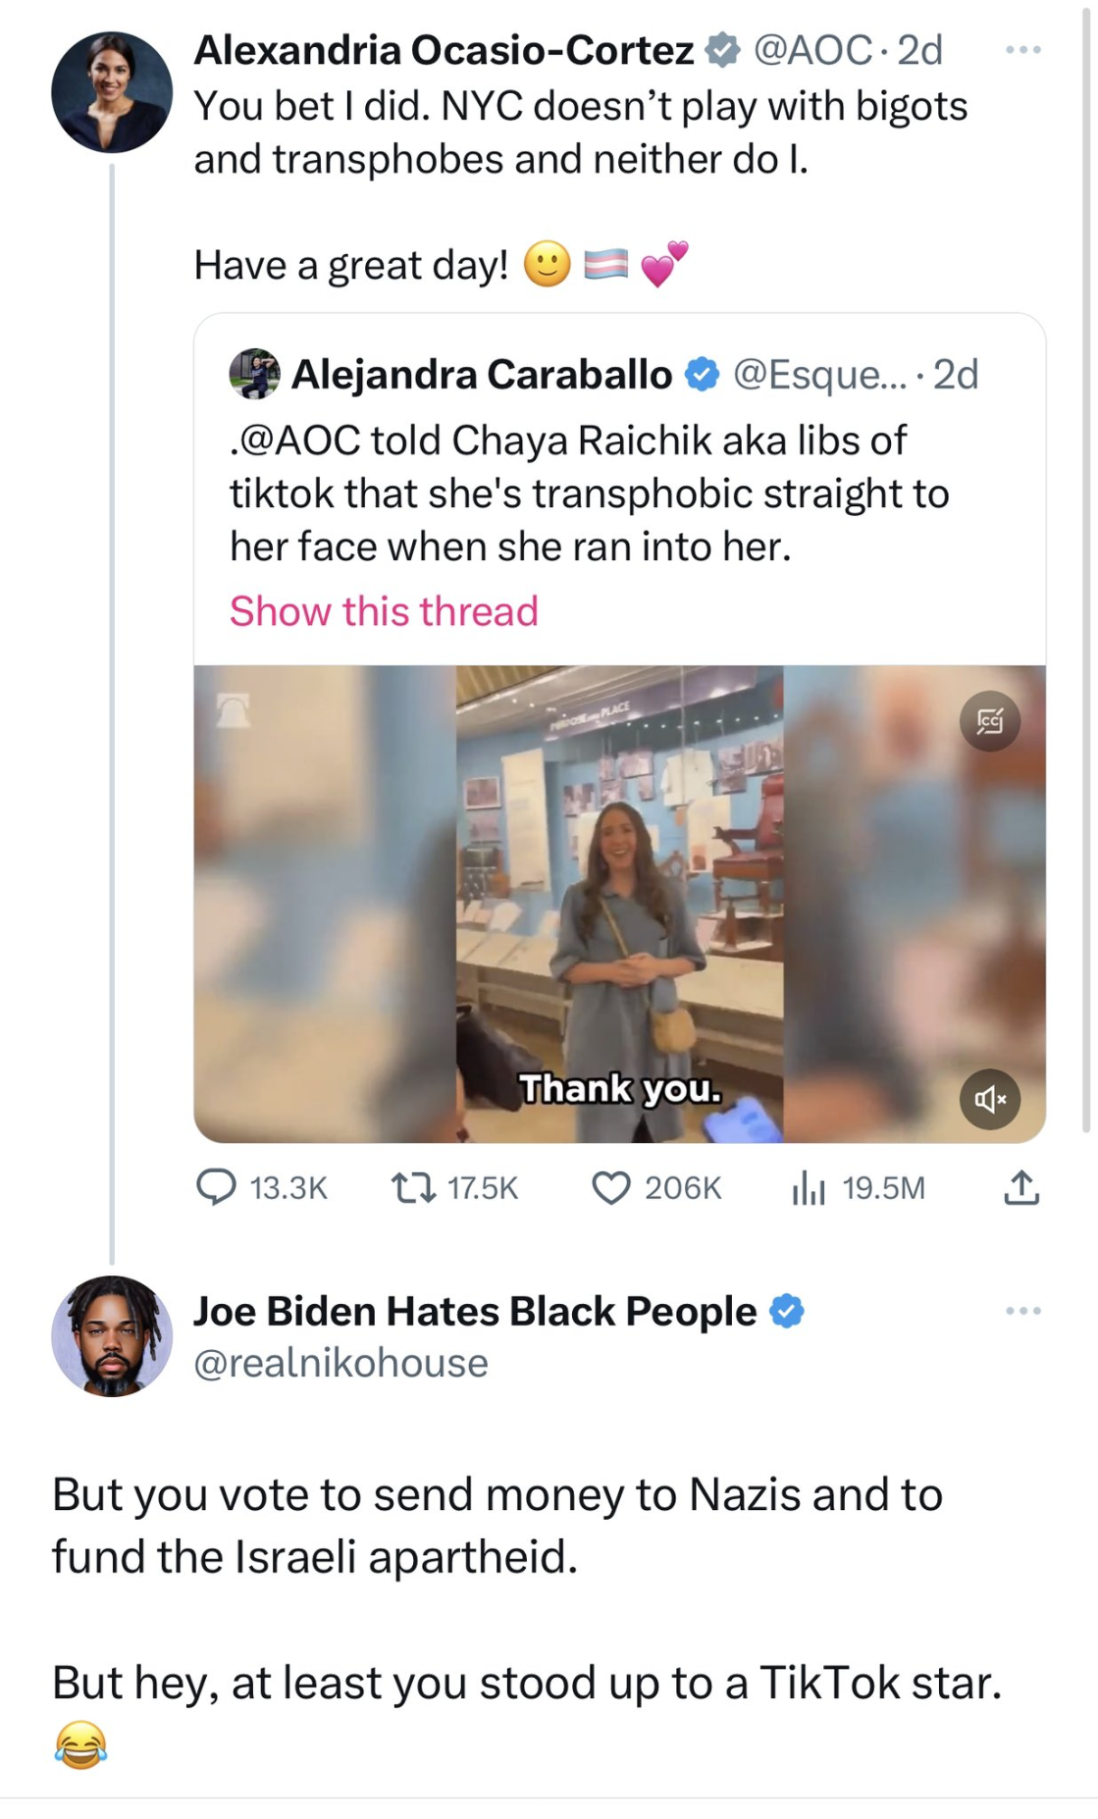Click the "Joe Biden Hates Black People" name
This screenshot has height=1819, width=1098.
pos(475,1311)
